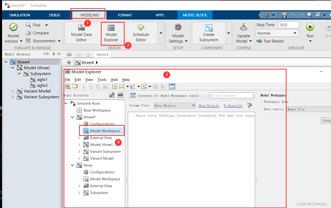Open the APPS tab
Viewport: 331px width, 208px height.
[160, 15]
